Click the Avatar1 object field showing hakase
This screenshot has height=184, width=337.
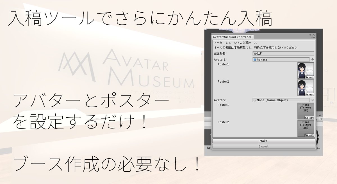pos(281,60)
